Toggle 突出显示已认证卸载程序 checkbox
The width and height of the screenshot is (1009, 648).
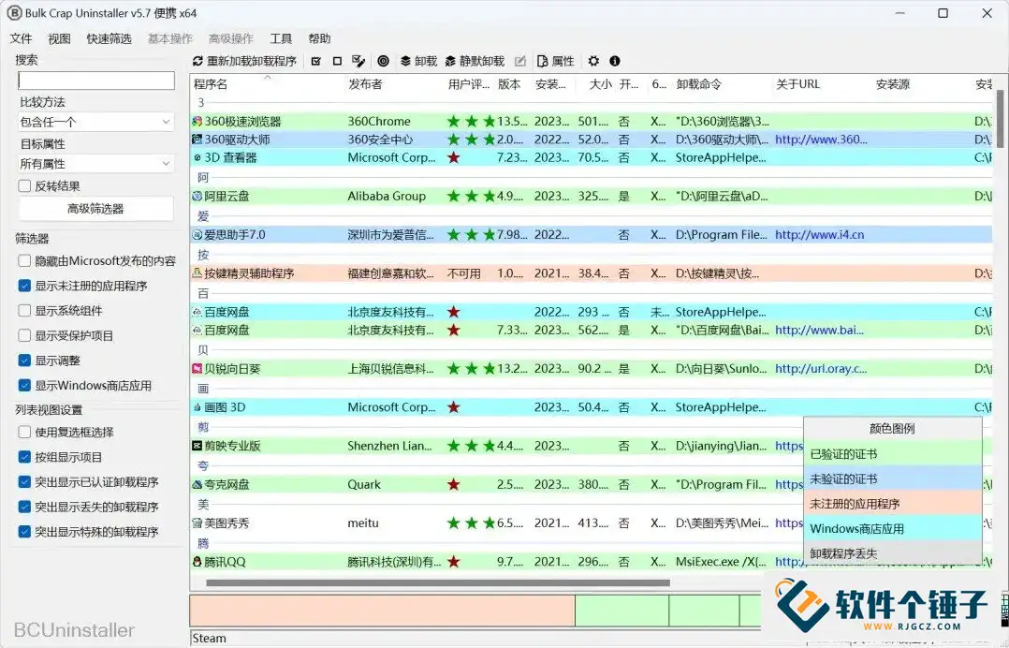pyautogui.click(x=24, y=482)
